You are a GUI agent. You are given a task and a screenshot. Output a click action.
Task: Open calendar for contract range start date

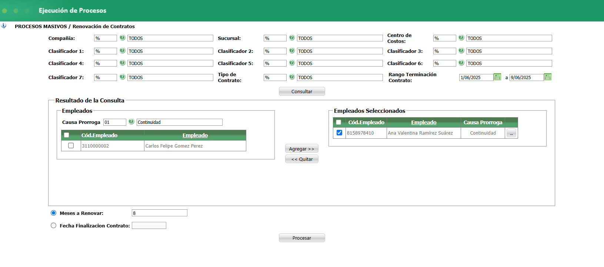click(497, 77)
